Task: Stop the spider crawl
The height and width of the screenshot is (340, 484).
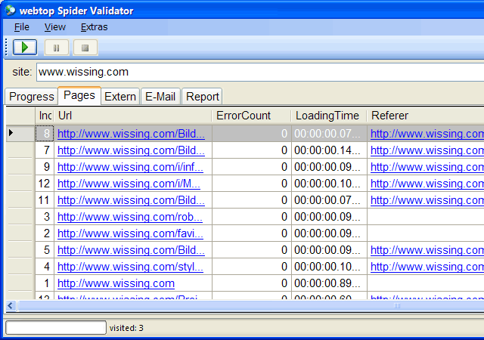Action: pos(85,48)
